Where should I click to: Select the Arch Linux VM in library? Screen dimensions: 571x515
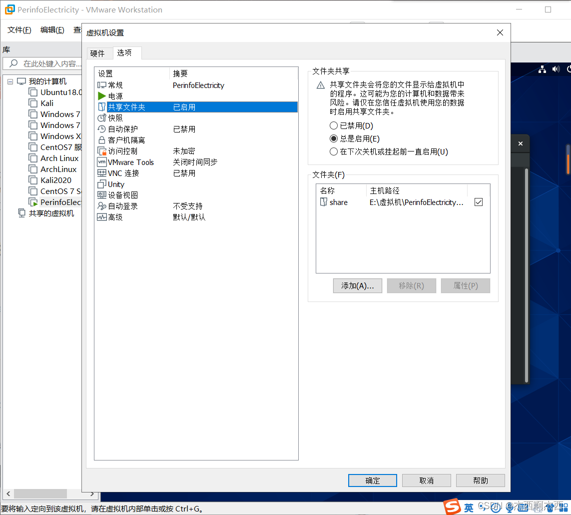coord(59,158)
